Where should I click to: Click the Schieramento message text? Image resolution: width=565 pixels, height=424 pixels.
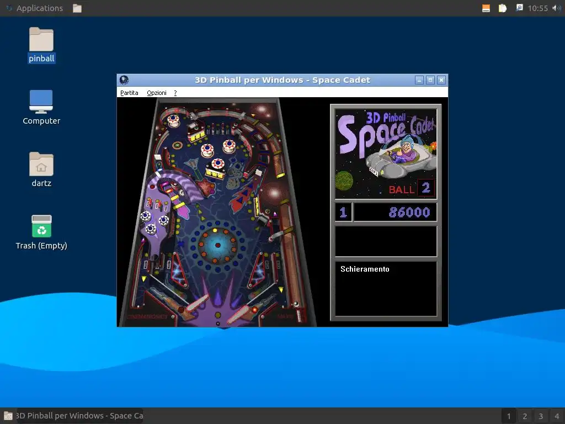(x=365, y=269)
